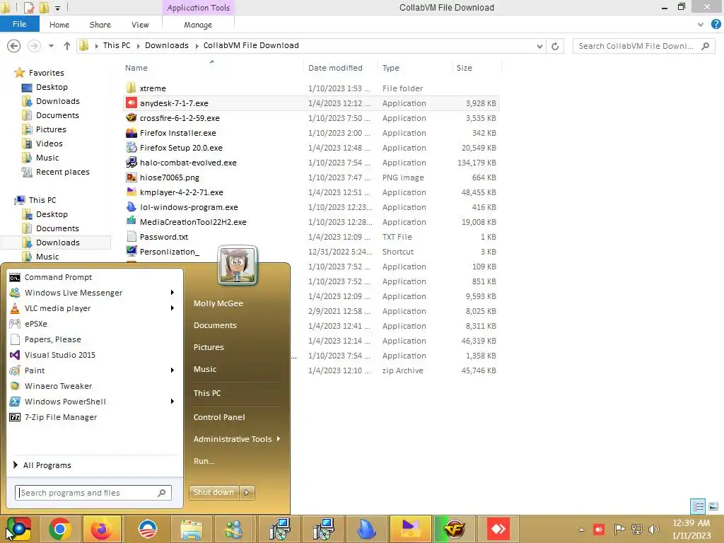The height and width of the screenshot is (543, 724).
Task: Open Run... dialog
Action: pyautogui.click(x=204, y=461)
